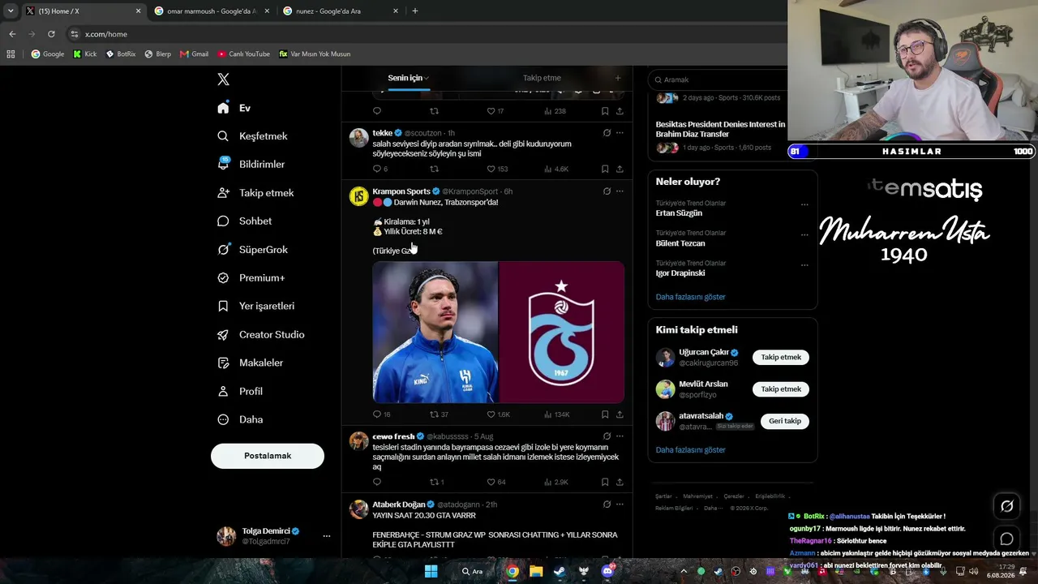Open more options on tekke's tweet
Viewport: 1038px width, 584px height.
click(620, 133)
